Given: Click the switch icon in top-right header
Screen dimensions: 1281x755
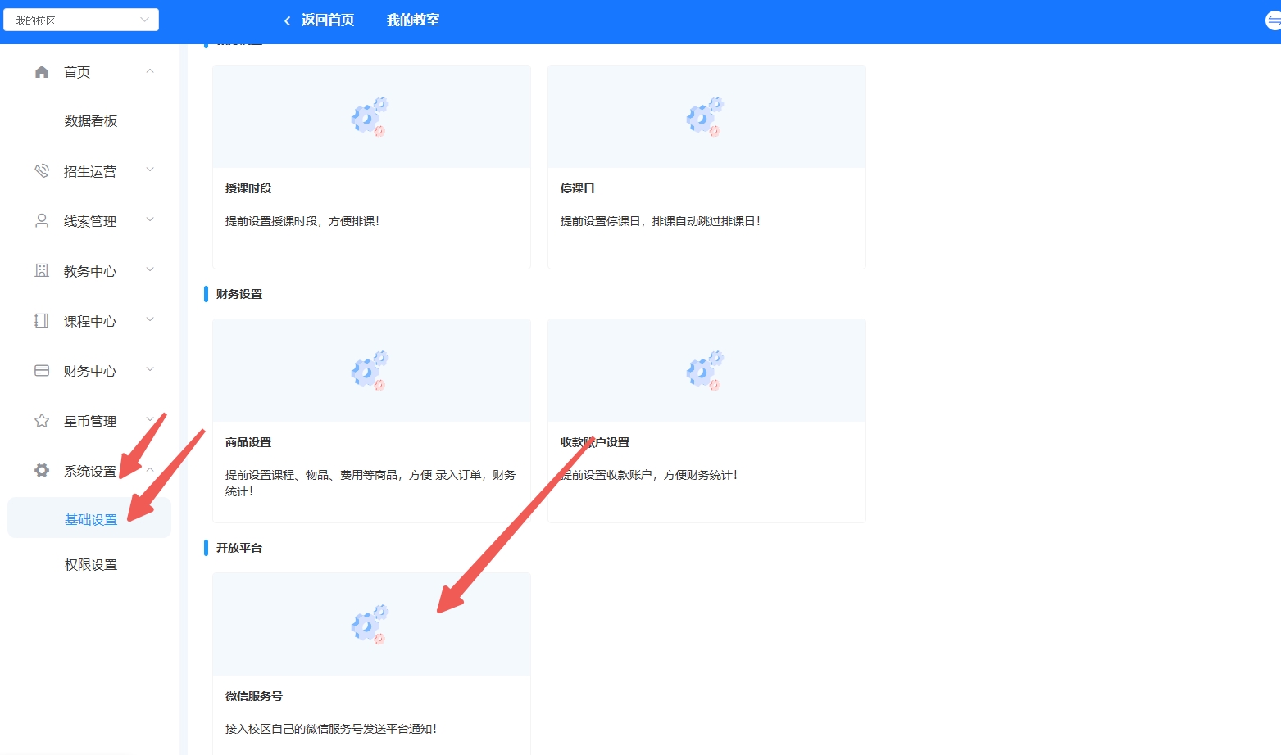Looking at the screenshot, I should tap(1273, 20).
